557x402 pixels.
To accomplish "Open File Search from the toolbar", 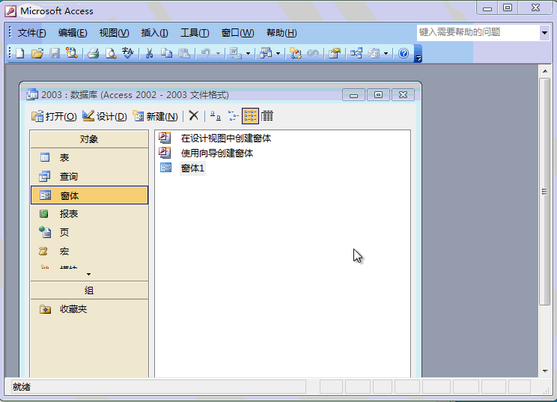I will [x=72, y=54].
